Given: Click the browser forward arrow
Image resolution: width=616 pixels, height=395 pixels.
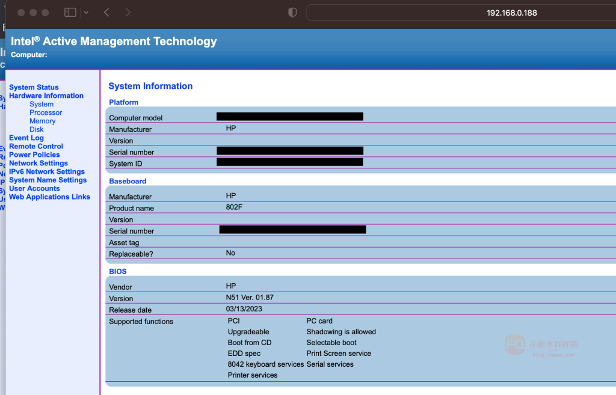Looking at the screenshot, I should click(128, 13).
